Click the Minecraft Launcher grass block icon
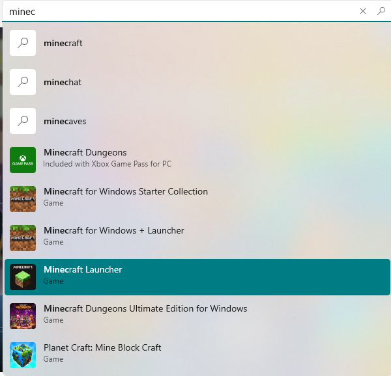The image size is (391, 376). [x=23, y=277]
